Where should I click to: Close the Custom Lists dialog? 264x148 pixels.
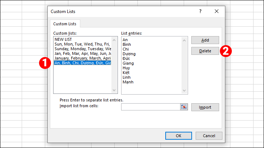tap(217, 12)
